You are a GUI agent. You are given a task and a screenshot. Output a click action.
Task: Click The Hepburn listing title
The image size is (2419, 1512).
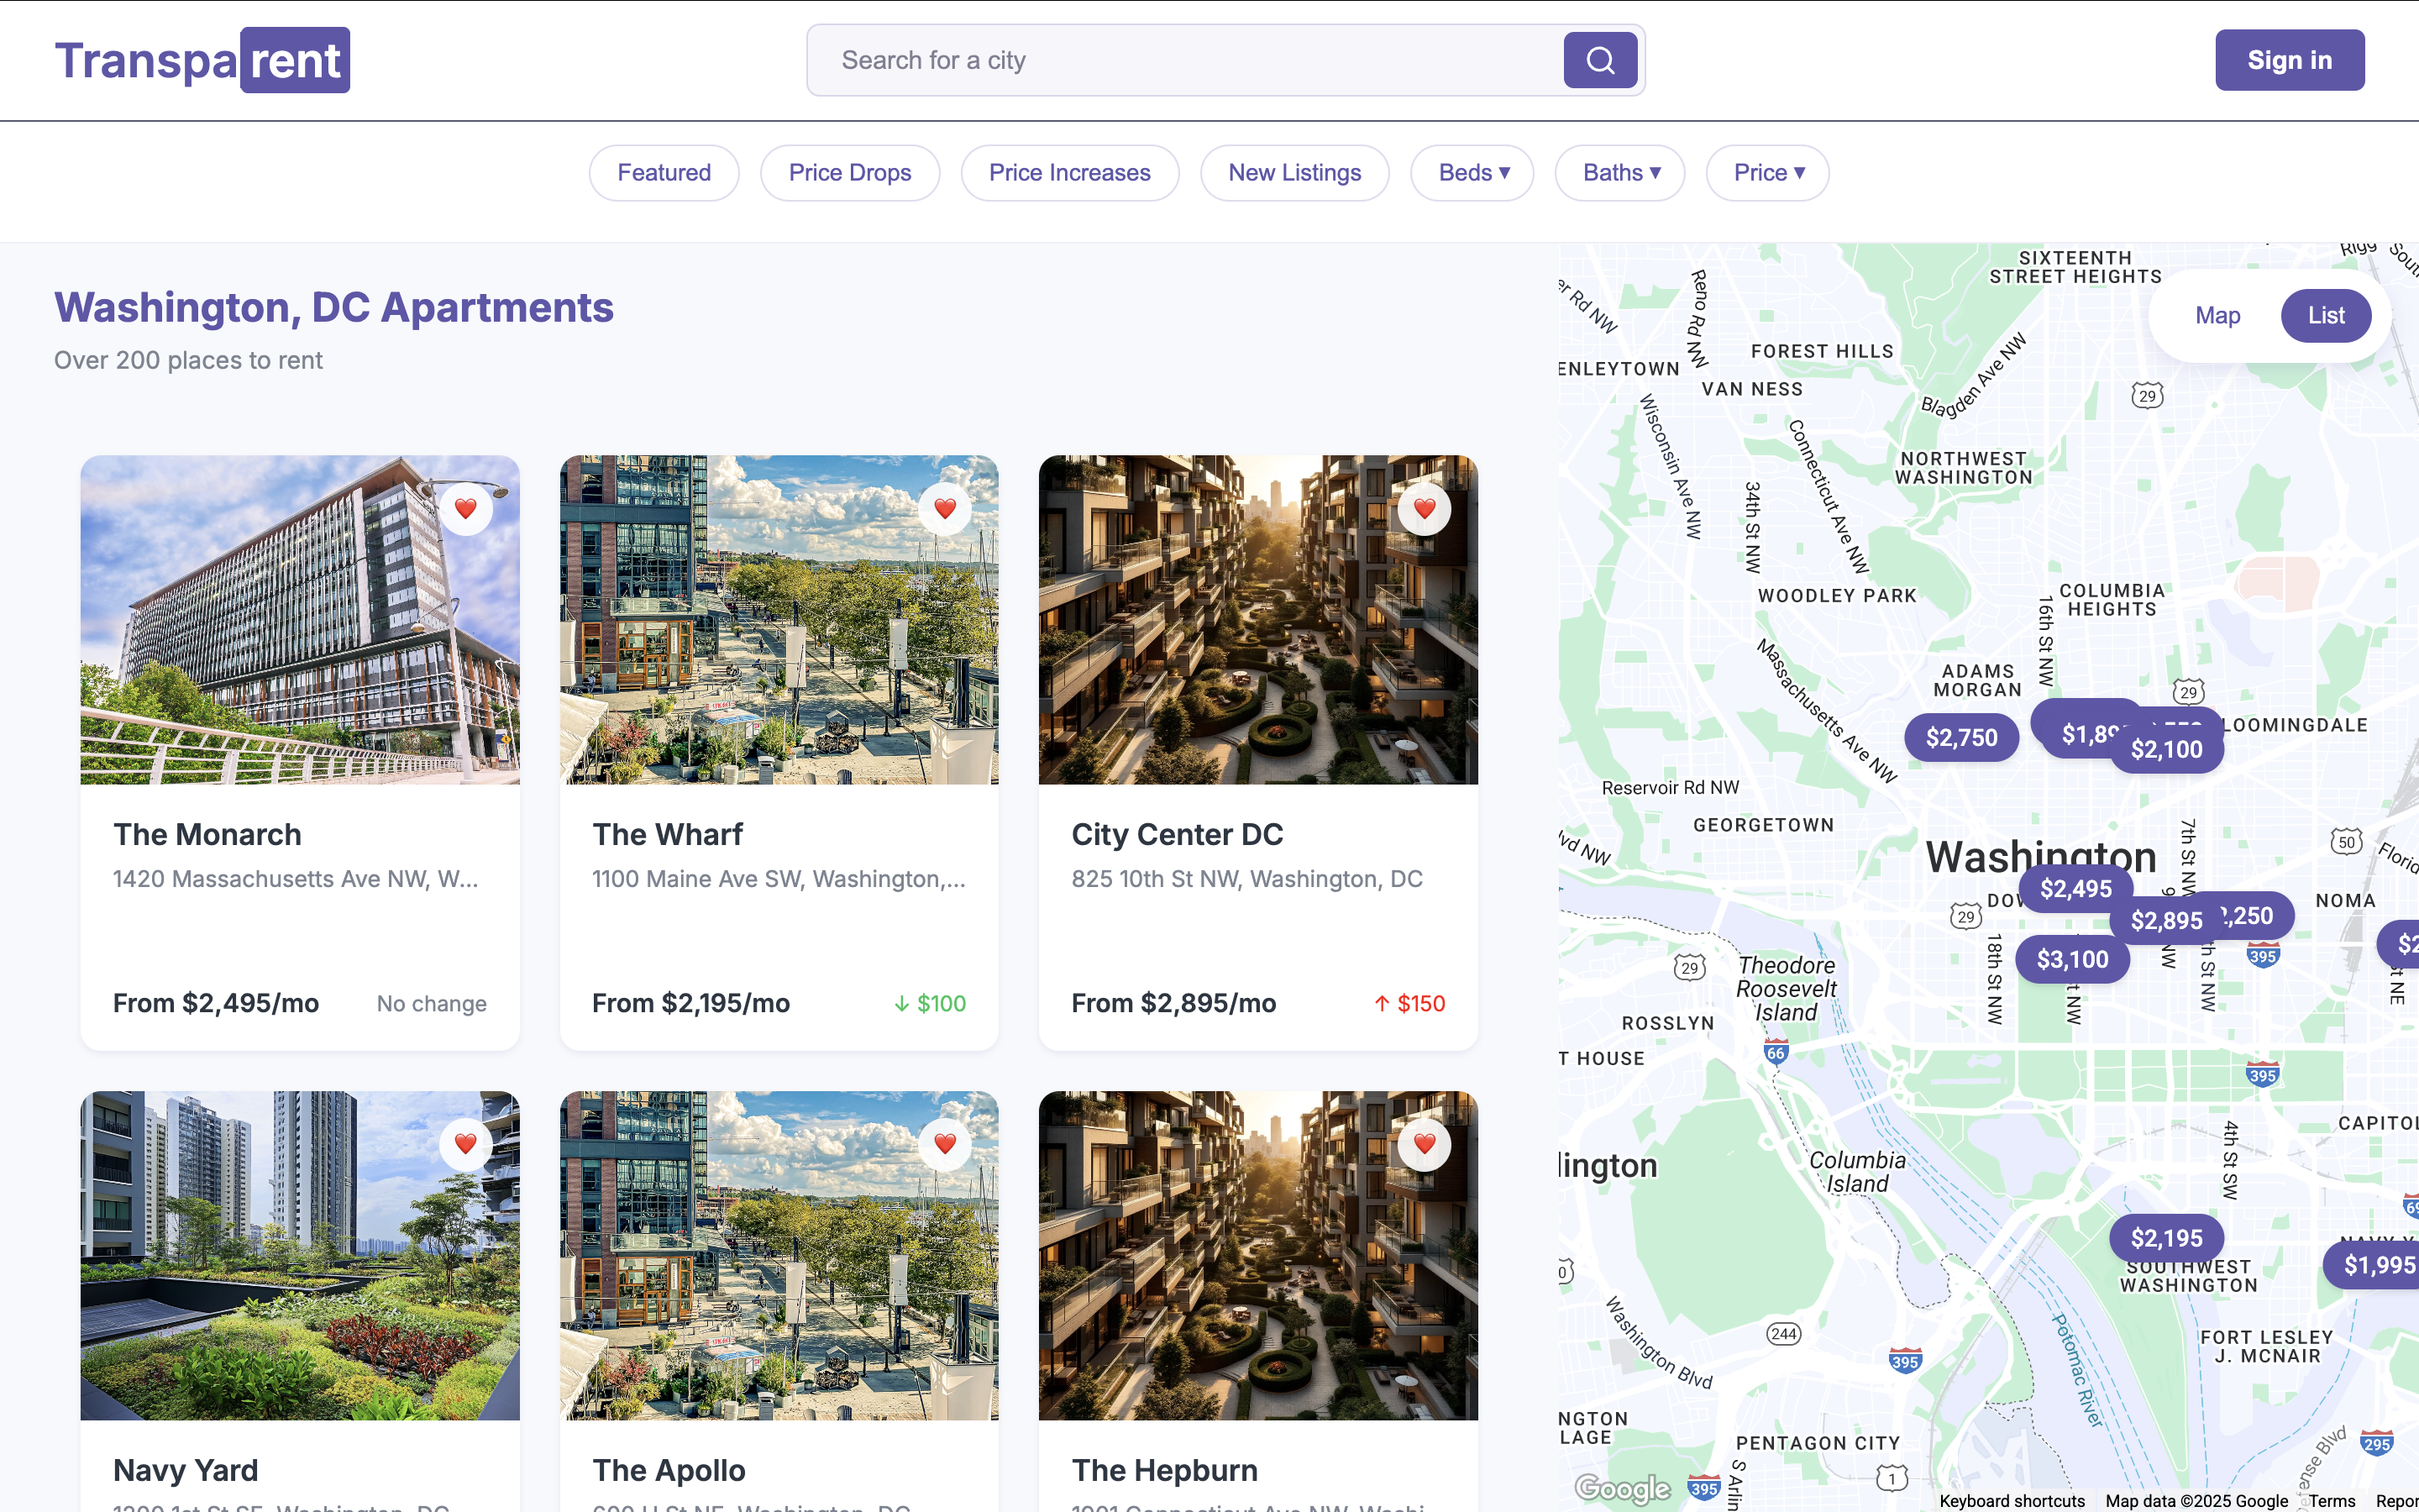(1164, 1470)
